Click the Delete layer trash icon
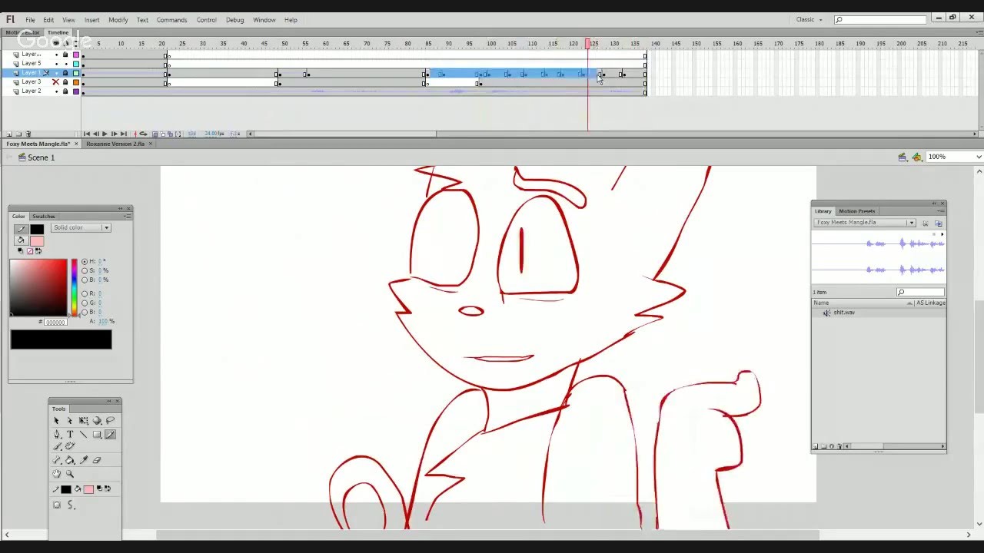The width and height of the screenshot is (984, 553). tap(28, 134)
